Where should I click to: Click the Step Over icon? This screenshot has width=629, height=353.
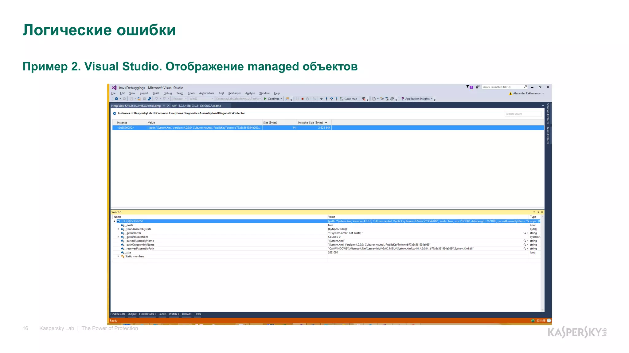tap(331, 99)
